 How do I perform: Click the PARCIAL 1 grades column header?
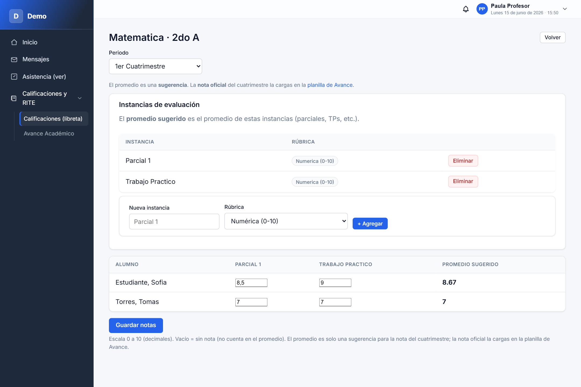248,264
